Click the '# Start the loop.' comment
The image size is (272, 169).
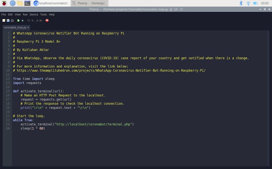pos(29,116)
